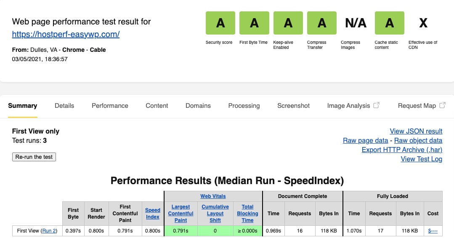Click the Keep-alive Enabled grade badge
The width and height of the screenshot is (454, 238).
tap(288, 23)
